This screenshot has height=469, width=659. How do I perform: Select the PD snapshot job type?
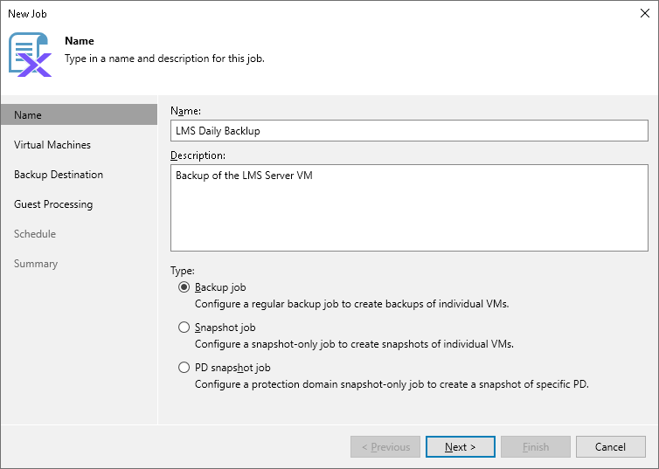[x=184, y=368]
